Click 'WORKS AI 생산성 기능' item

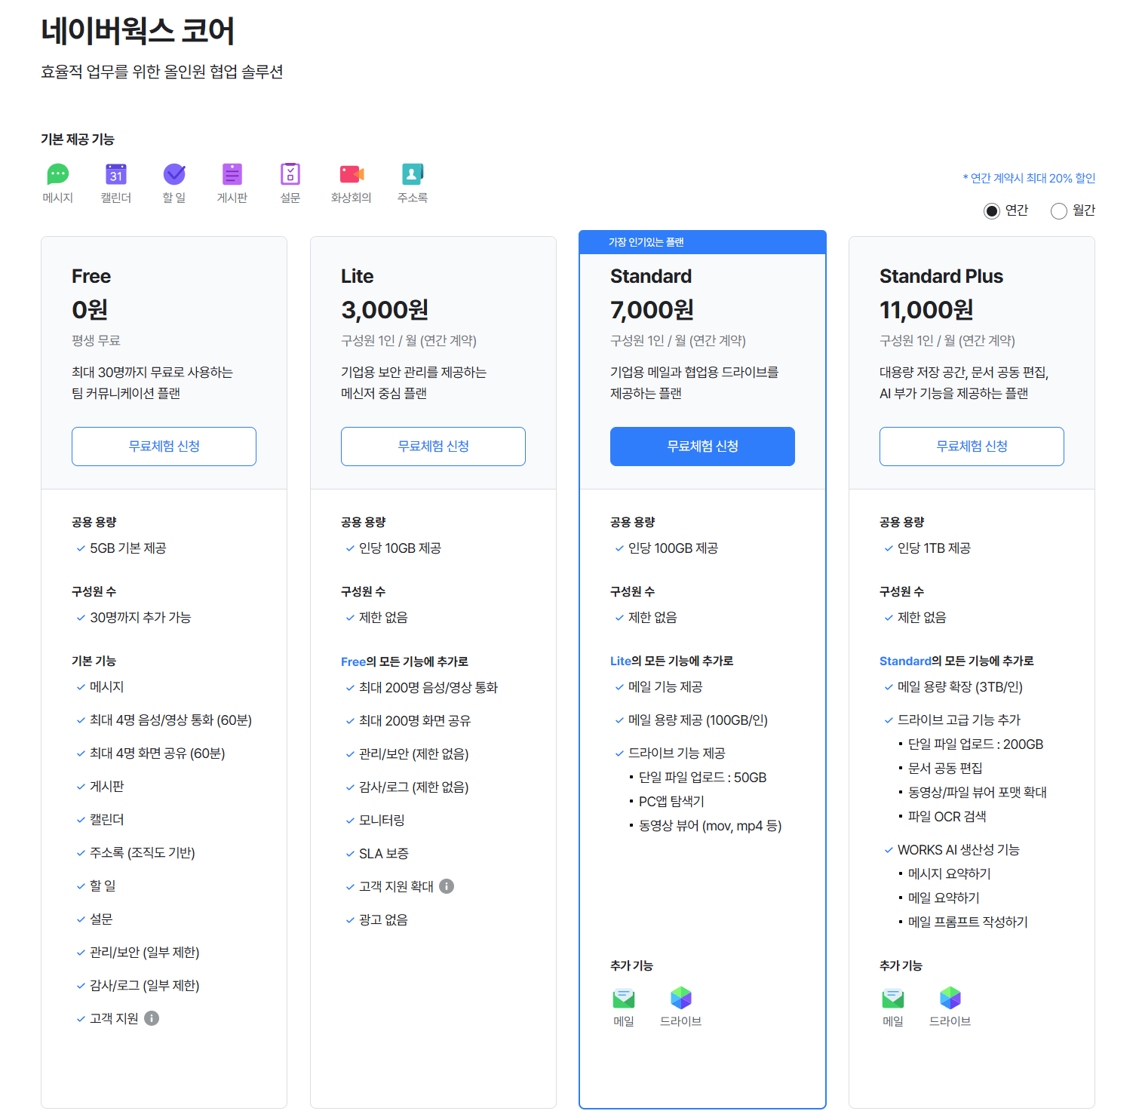959,850
